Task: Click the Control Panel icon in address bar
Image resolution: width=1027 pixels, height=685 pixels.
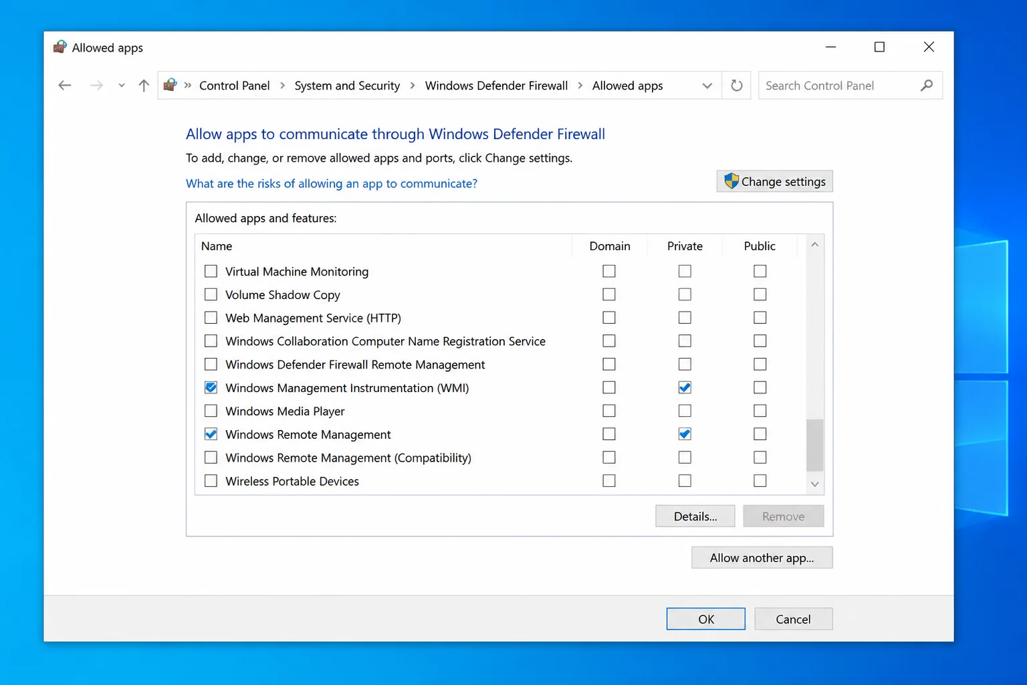Action: pyautogui.click(x=170, y=85)
